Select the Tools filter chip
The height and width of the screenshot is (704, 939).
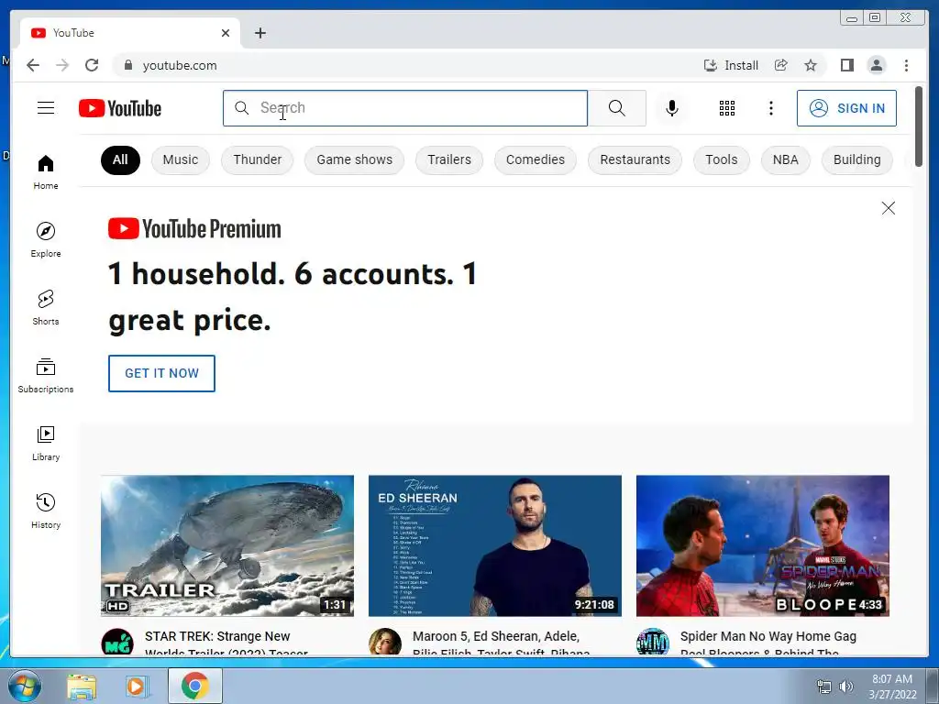tap(721, 159)
